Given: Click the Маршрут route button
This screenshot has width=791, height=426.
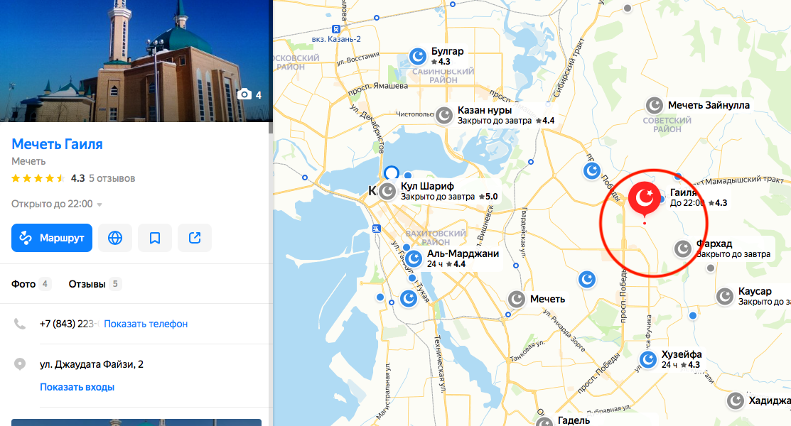Looking at the screenshot, I should point(52,238).
